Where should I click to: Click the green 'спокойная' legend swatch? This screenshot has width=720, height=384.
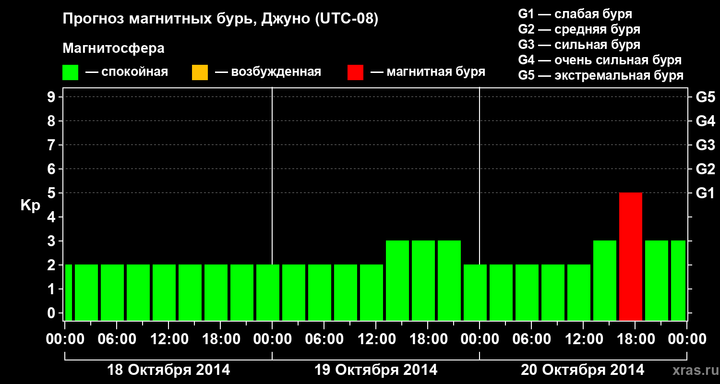pyautogui.click(x=71, y=72)
